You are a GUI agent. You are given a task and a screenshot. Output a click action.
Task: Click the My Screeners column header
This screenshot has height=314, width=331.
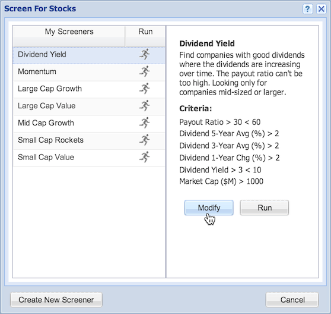pos(69,36)
